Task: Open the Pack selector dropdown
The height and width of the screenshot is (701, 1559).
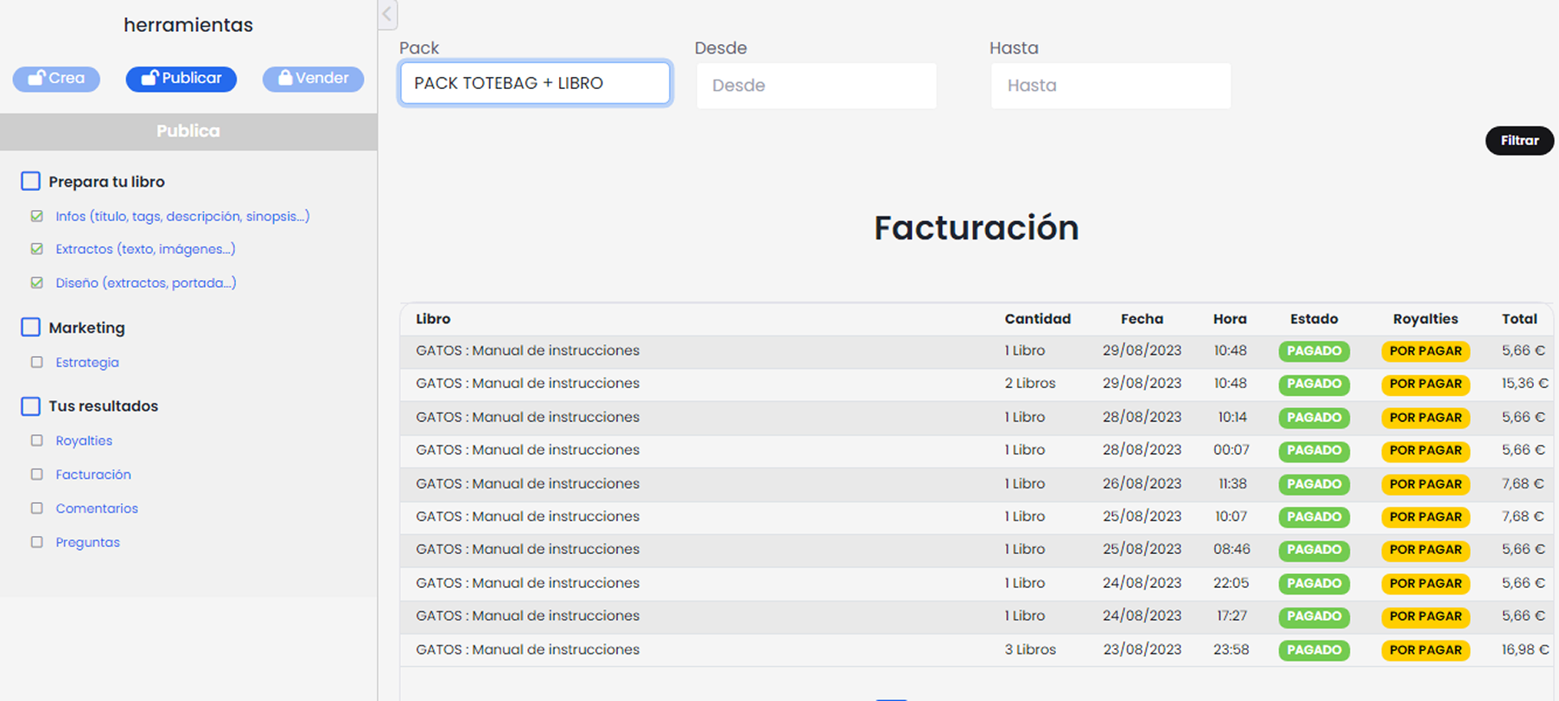Action: (x=535, y=84)
